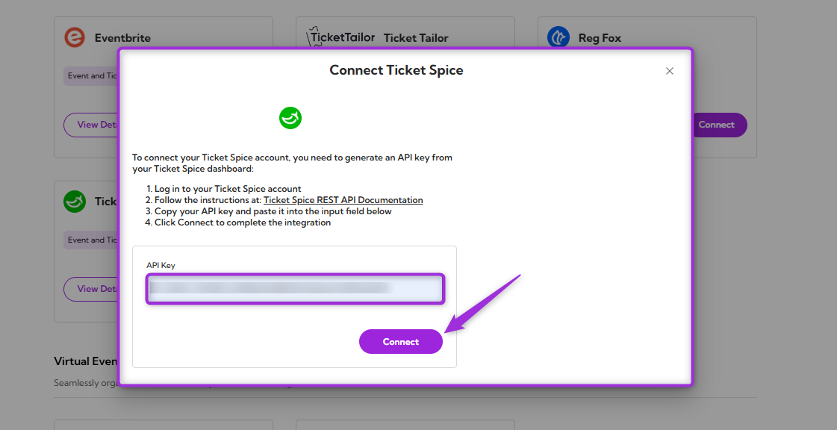Screen dimensions: 837x430
Task: Close the Connect Ticket Spice dialog
Action: coord(670,71)
